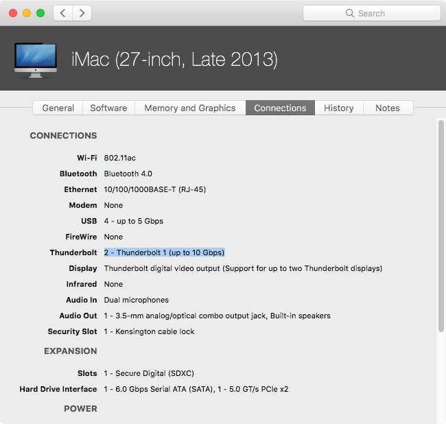Click the Hard Drive Interface label
This screenshot has height=424, width=446.
[58, 389]
